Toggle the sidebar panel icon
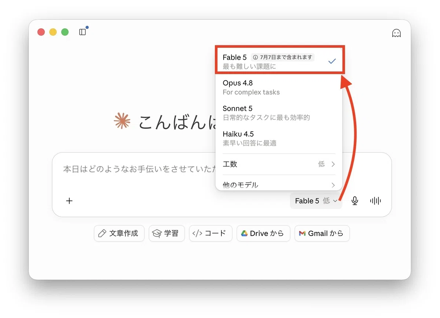440x318 pixels. [x=82, y=32]
